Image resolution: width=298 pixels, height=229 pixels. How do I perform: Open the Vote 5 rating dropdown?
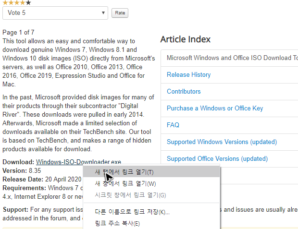55,13
